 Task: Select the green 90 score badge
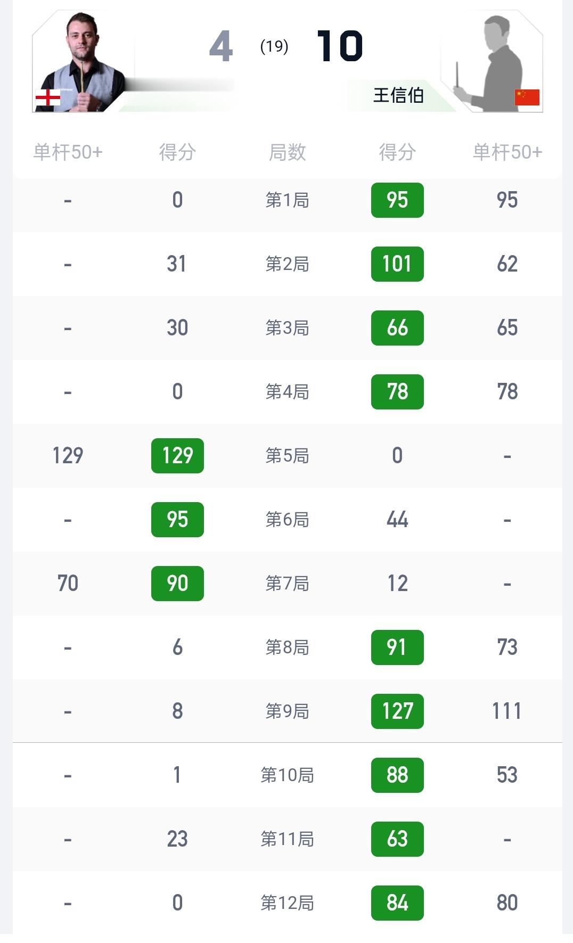tap(177, 584)
